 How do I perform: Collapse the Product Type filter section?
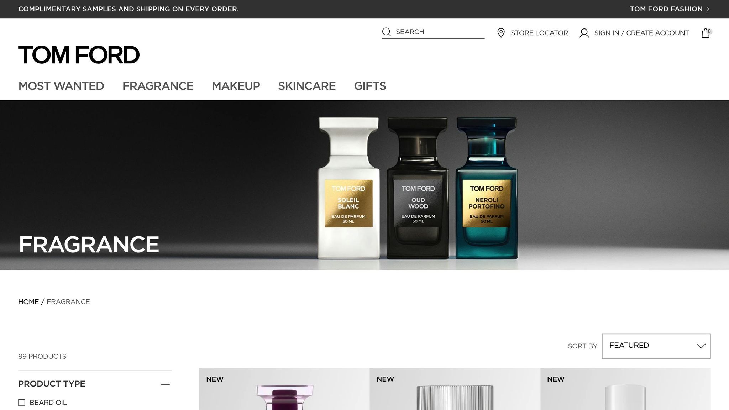coord(165,384)
